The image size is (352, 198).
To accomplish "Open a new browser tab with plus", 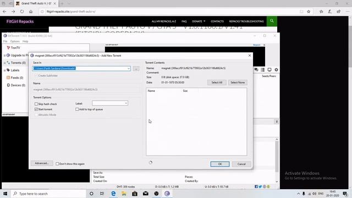I will [62, 4].
